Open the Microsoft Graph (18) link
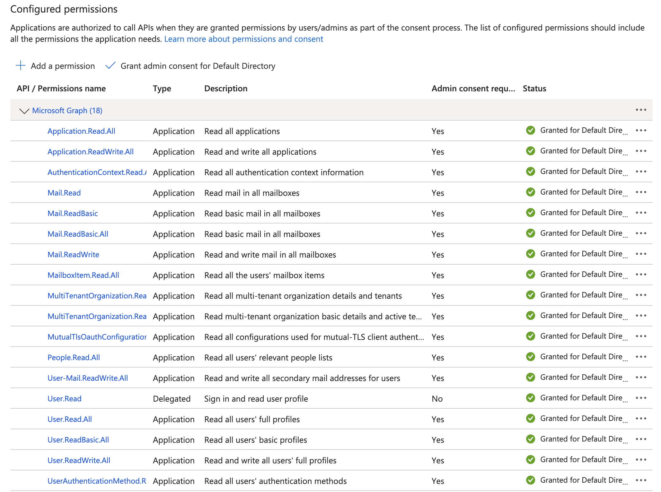Image resolution: width=661 pixels, height=492 pixels. tap(67, 111)
